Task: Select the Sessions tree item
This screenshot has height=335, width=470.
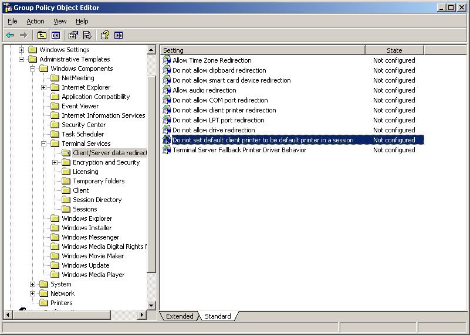Action: click(85, 209)
